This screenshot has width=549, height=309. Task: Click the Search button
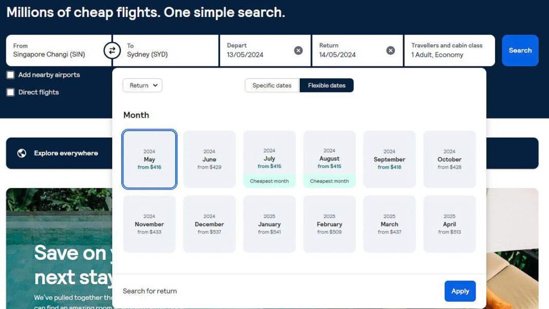click(x=520, y=50)
